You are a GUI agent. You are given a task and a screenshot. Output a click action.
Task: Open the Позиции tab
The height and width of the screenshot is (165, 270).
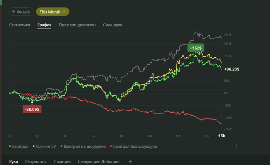[x=62, y=162]
